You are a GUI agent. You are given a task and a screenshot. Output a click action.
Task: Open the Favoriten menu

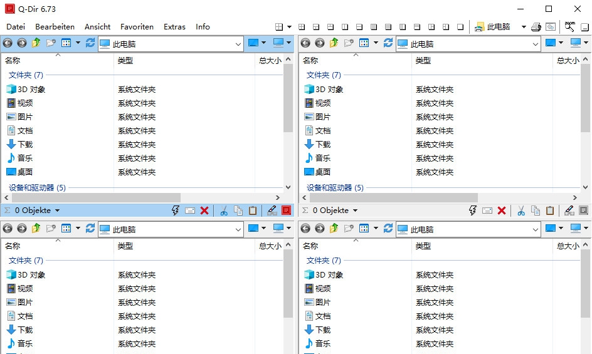(137, 27)
